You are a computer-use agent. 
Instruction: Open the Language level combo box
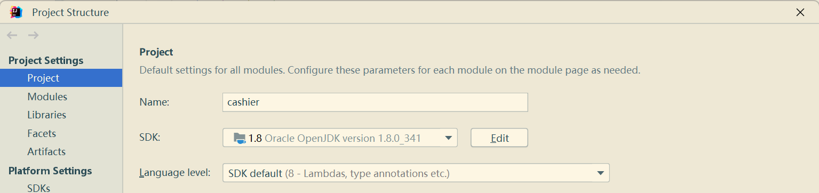[416, 173]
